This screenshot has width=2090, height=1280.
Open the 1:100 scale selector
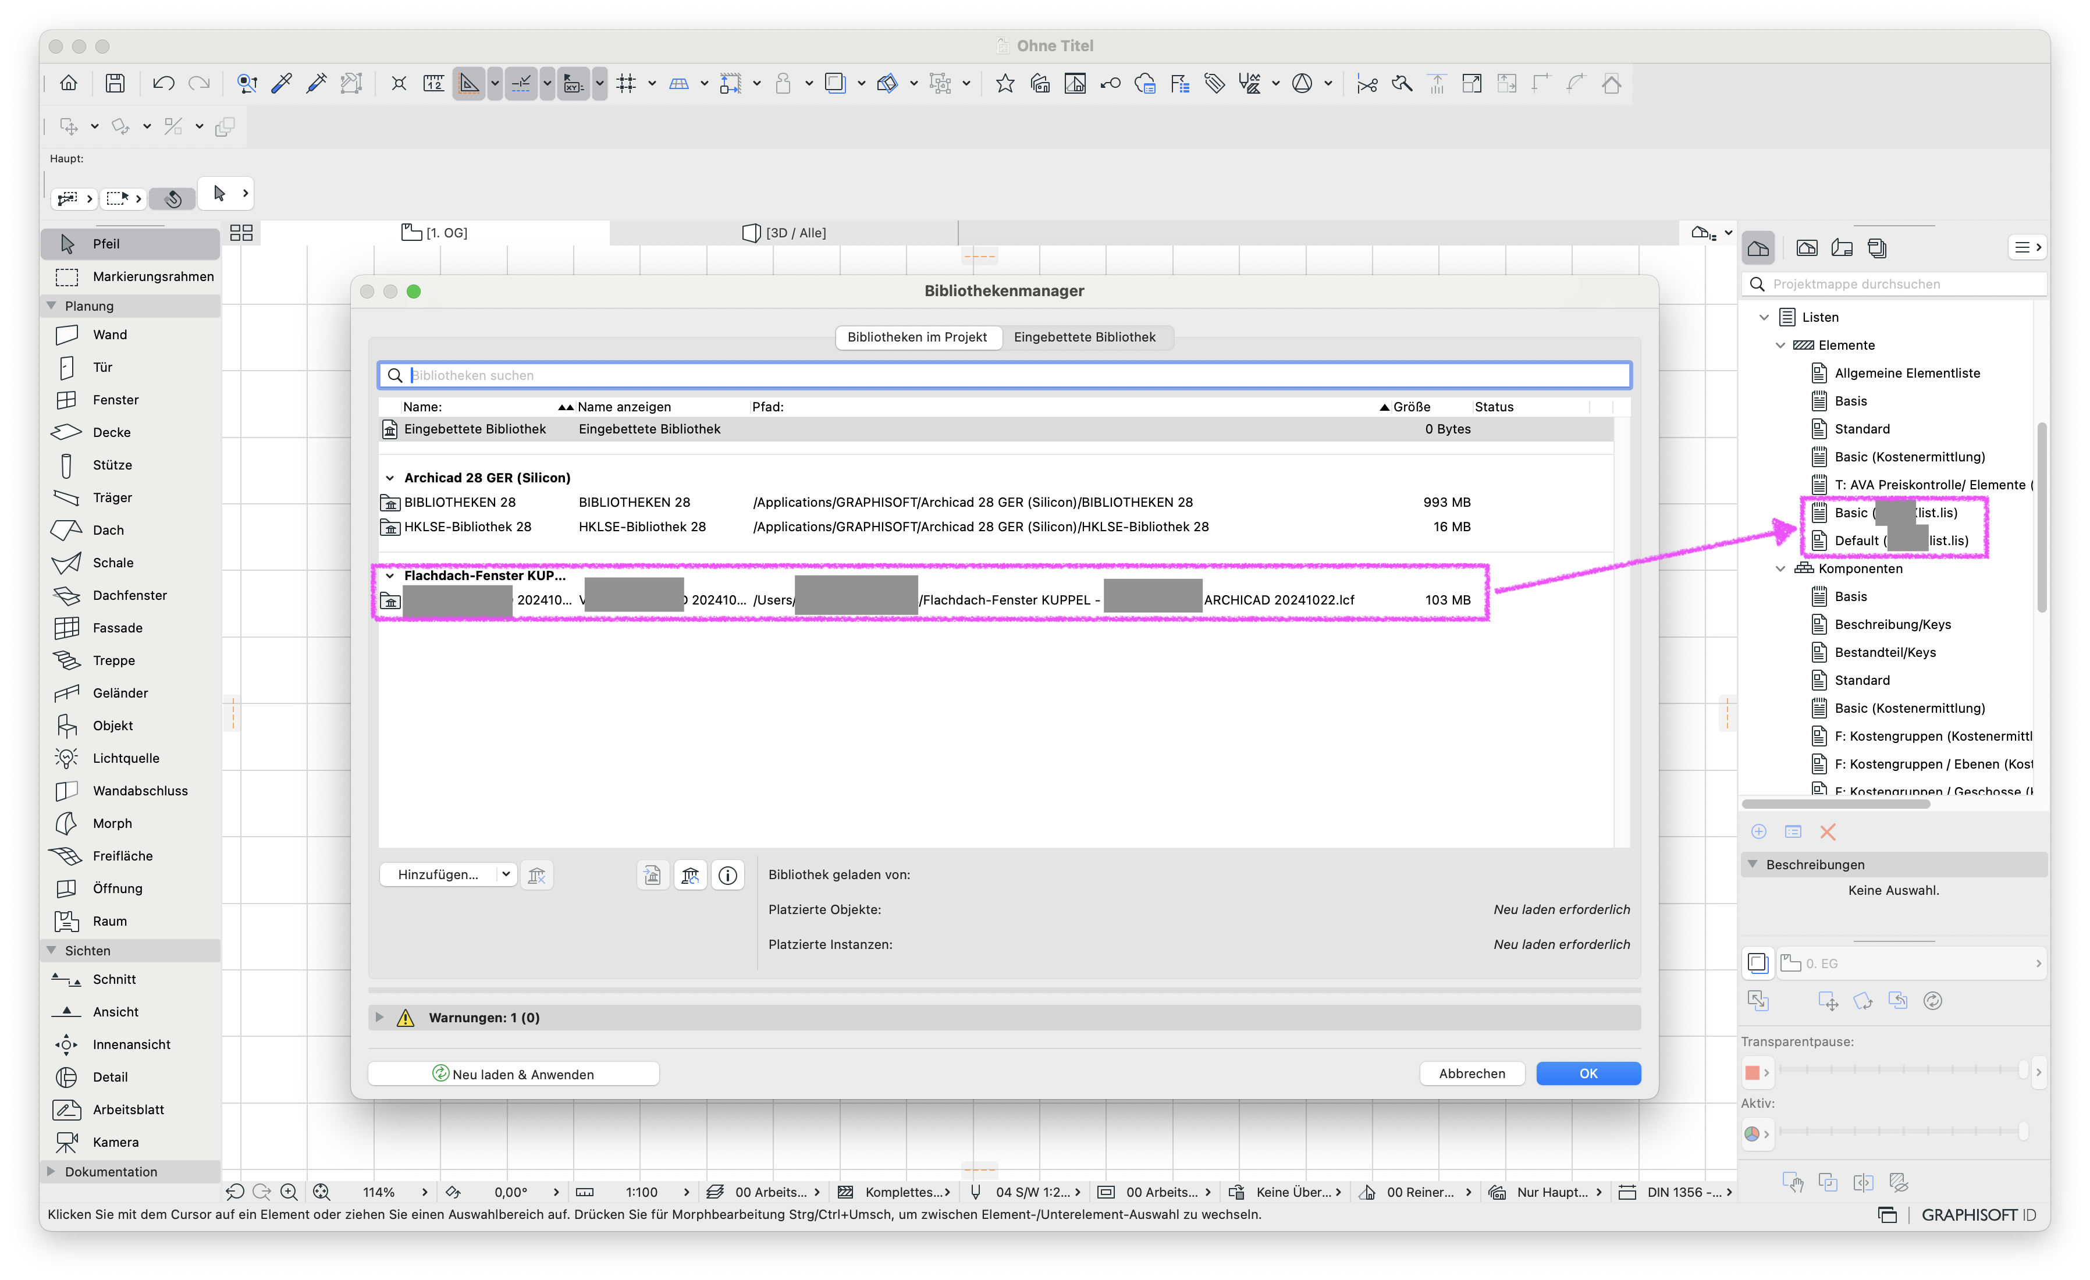click(641, 1193)
